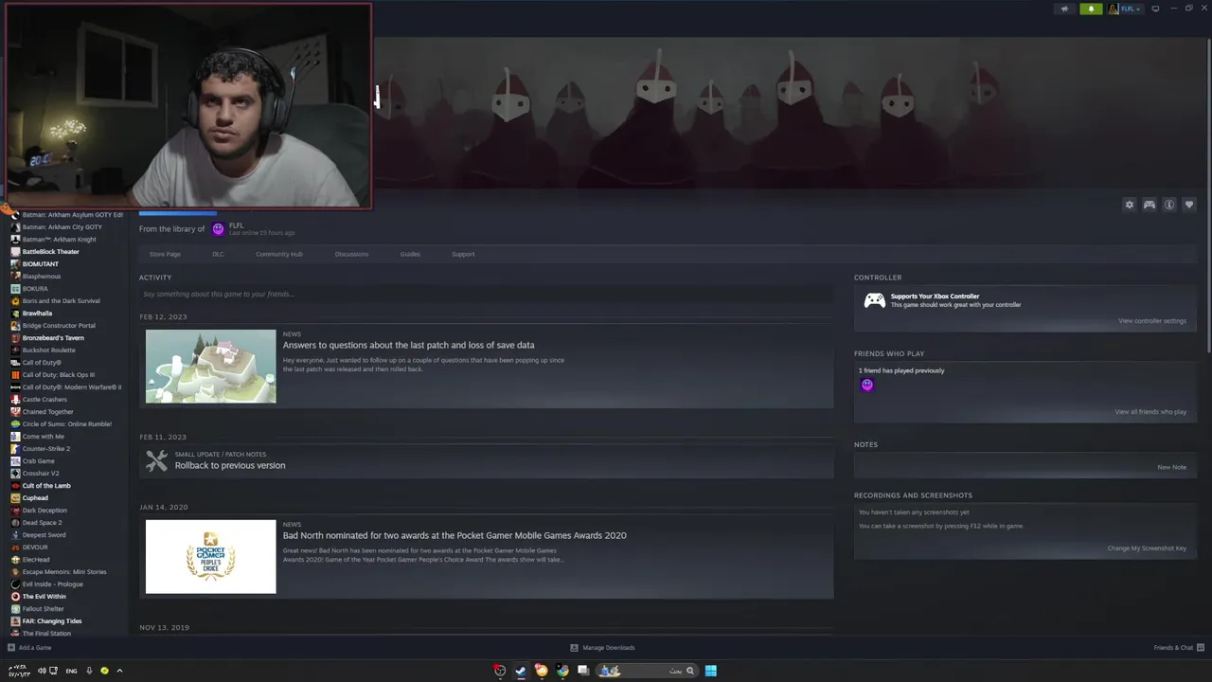Show game info via the 'i' icon

tap(1169, 205)
